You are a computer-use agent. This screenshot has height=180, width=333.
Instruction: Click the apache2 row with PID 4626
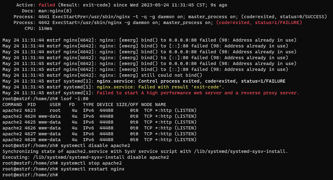(x=99, y=128)
